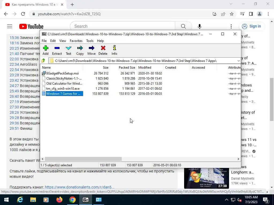The width and height of the screenshot is (274, 205).
Task: Click the Add button in 7-Zip toolbar
Action: (45, 50)
